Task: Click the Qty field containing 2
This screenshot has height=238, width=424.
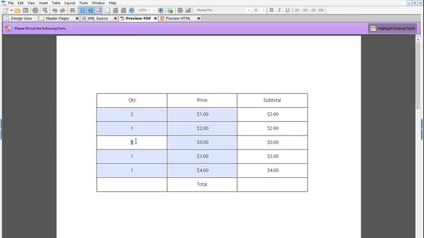Action: [x=132, y=114]
